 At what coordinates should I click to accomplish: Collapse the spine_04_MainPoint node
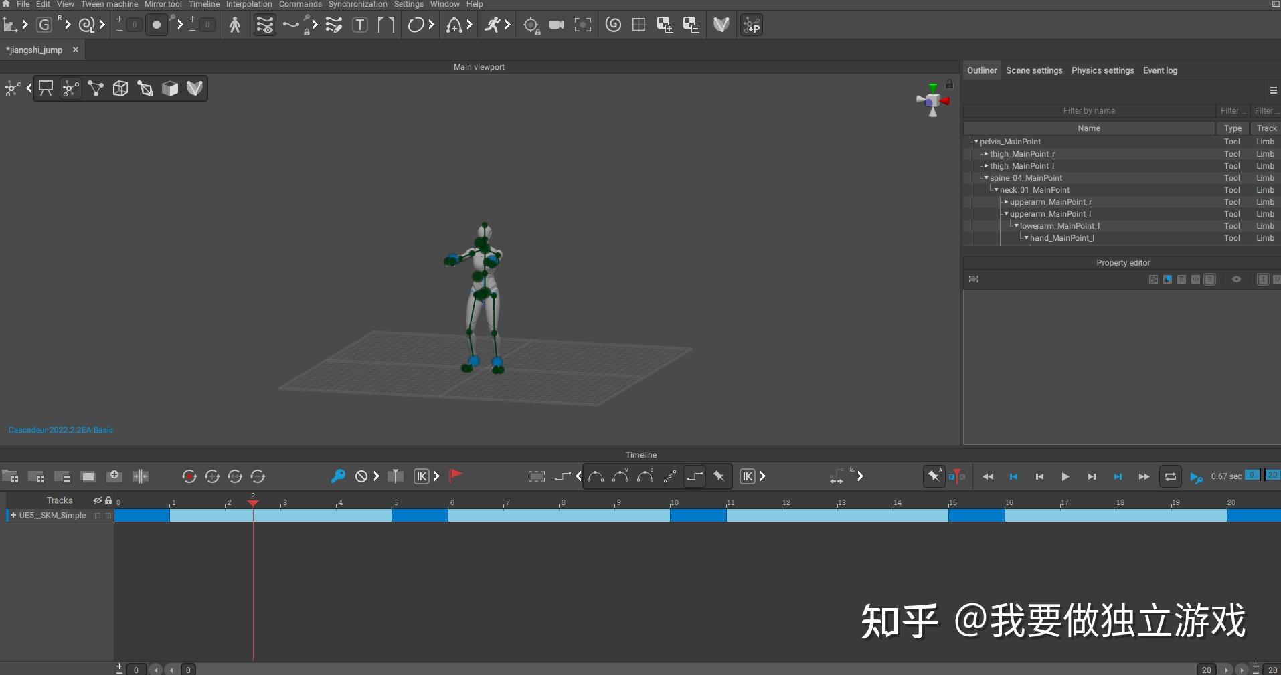coord(987,178)
